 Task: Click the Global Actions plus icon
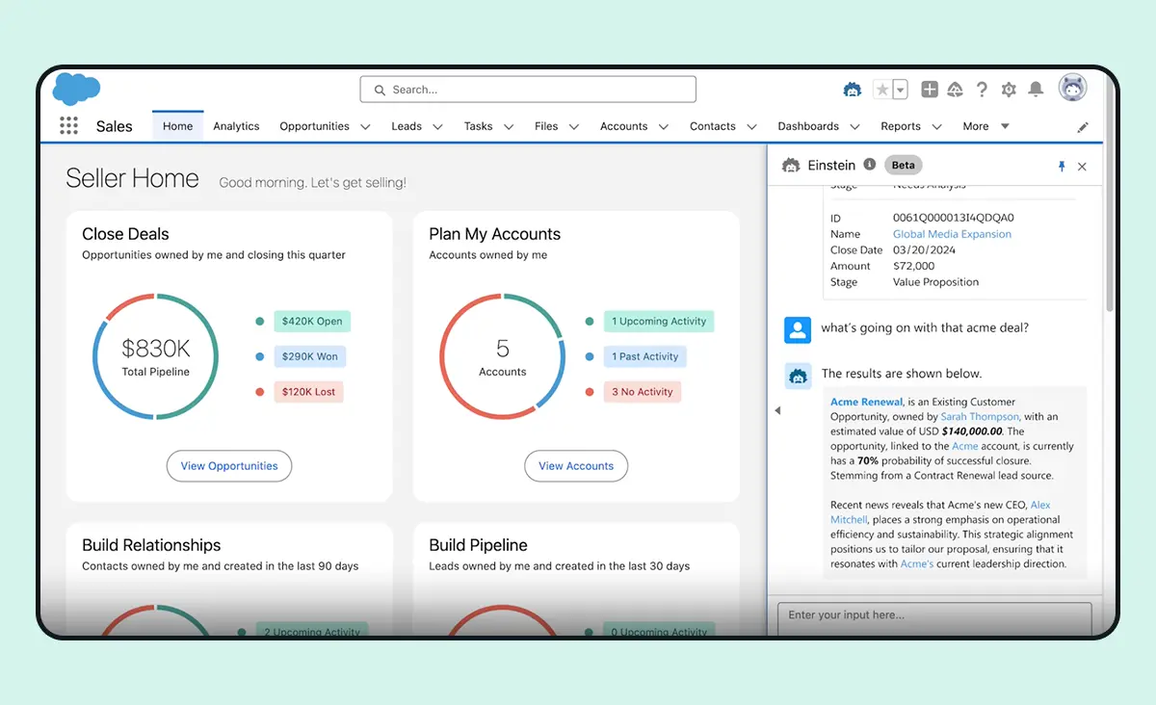pyautogui.click(x=930, y=90)
